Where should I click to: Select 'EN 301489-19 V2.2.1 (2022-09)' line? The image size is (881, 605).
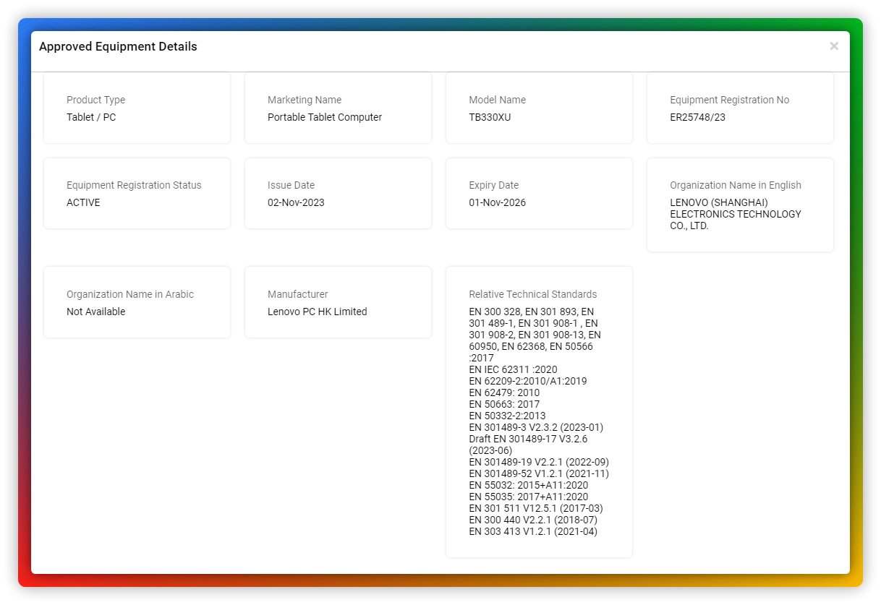539,462
